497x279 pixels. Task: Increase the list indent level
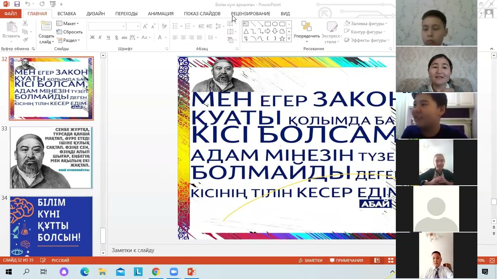[x=210, y=26]
